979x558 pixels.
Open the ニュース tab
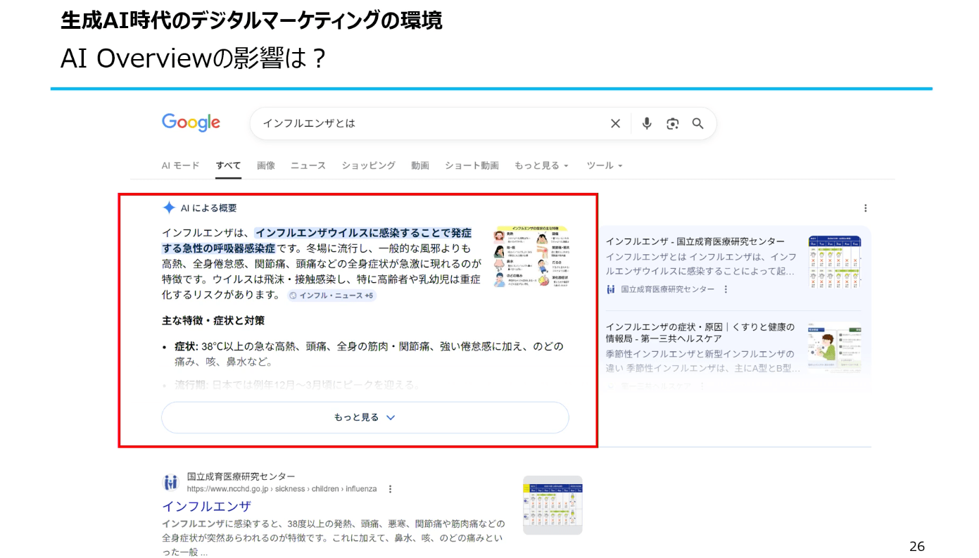308,165
